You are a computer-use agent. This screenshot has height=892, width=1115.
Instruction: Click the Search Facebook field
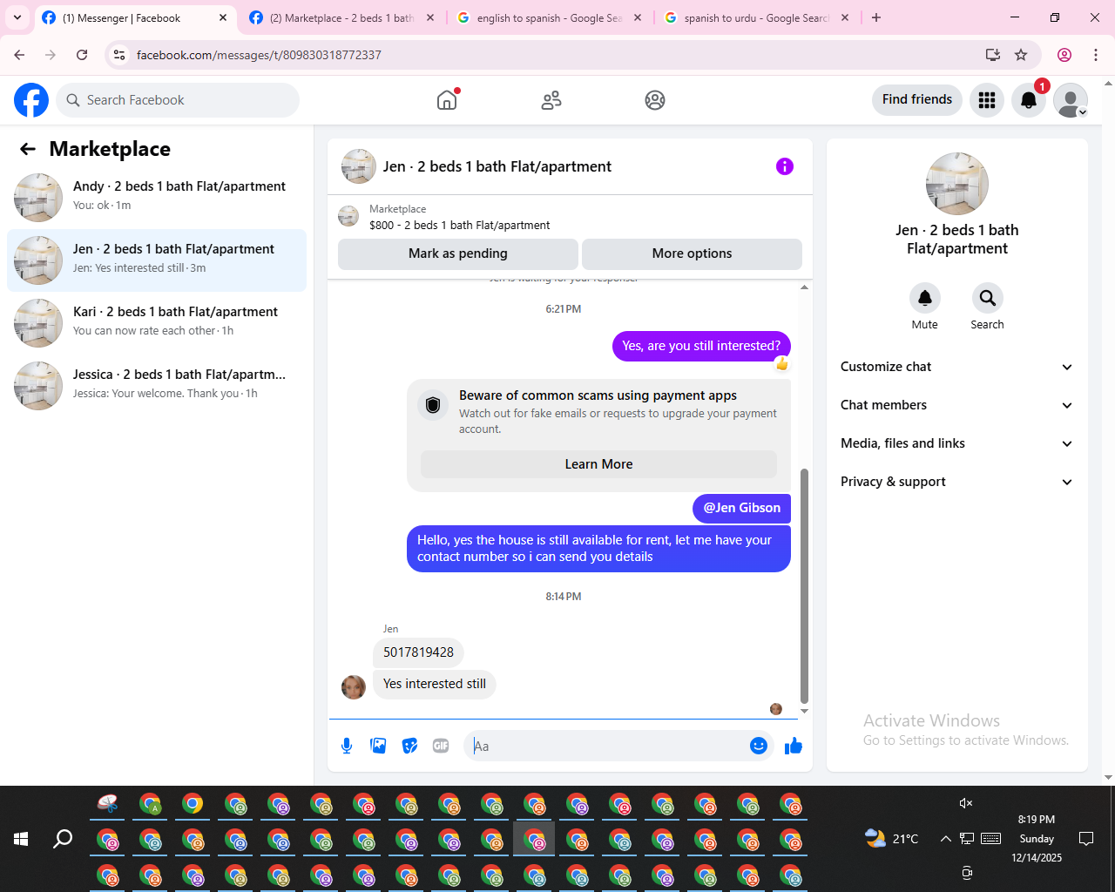178,100
